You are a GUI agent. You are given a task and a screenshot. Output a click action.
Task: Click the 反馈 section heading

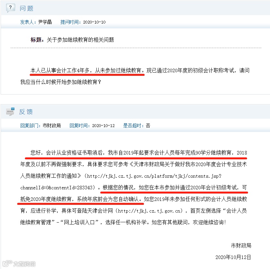(26, 112)
